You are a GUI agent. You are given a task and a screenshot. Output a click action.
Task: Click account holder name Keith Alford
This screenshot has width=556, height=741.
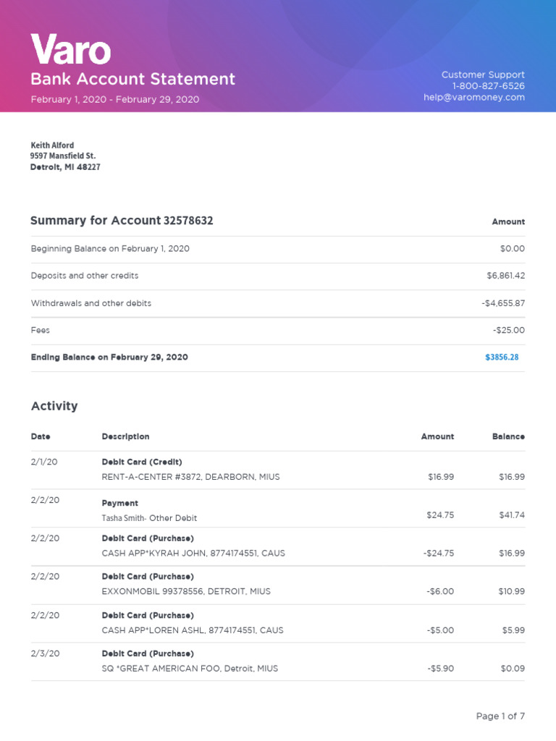point(52,145)
